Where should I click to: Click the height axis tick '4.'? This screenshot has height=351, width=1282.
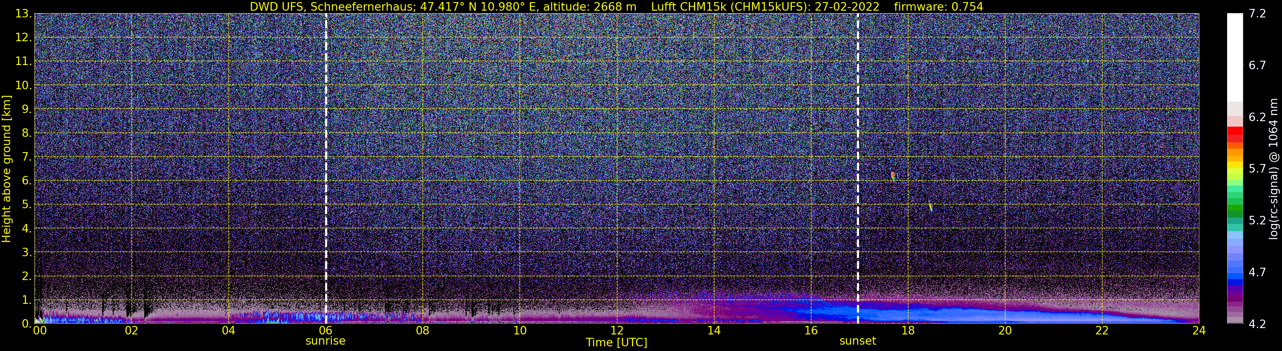[x=27, y=229]
